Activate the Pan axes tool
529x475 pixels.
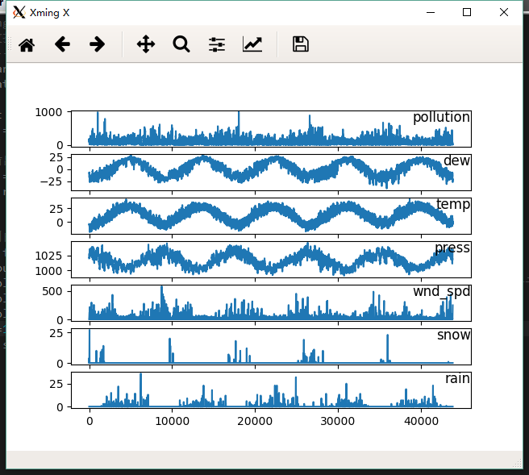point(146,44)
